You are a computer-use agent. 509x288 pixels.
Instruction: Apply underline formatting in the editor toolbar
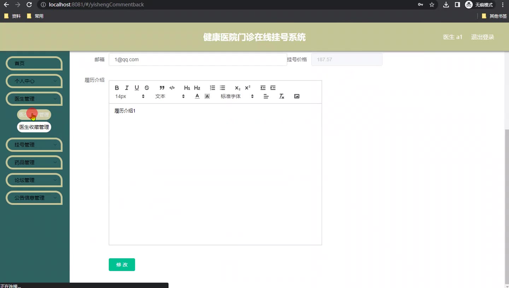tap(137, 88)
